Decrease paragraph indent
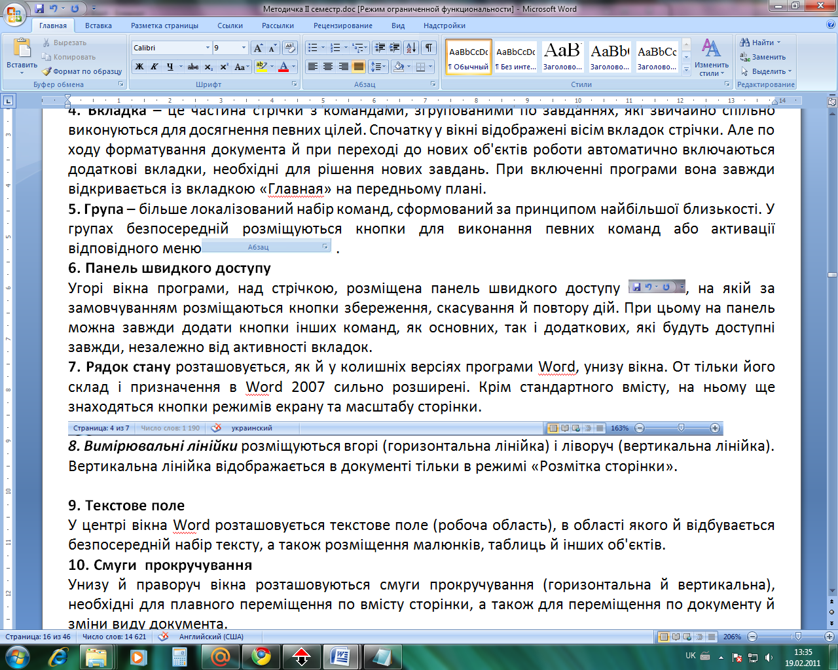 380,48
